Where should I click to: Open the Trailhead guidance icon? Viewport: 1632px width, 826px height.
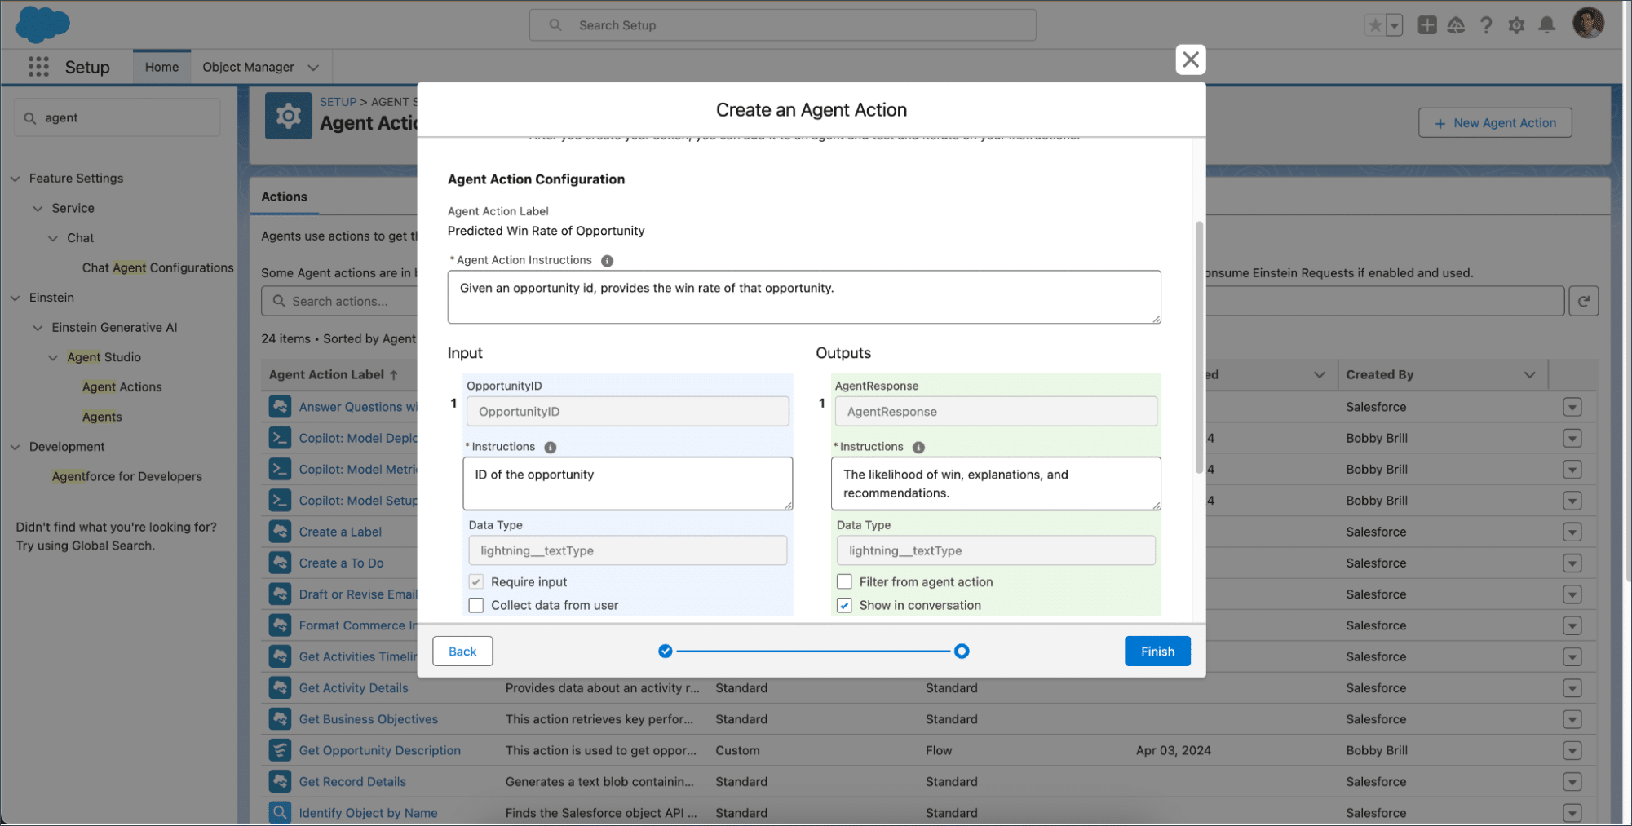[1456, 25]
